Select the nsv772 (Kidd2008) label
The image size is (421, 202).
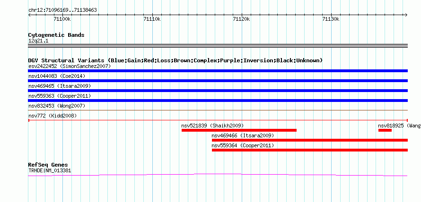point(53,116)
